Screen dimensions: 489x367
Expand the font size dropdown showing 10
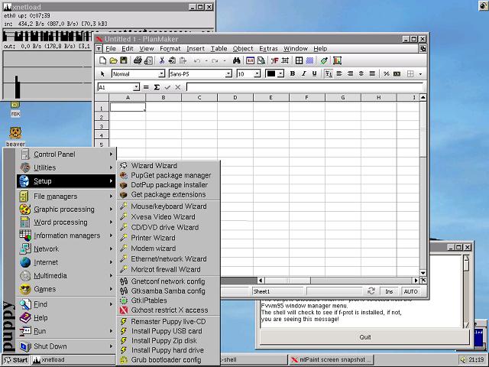tap(258, 74)
